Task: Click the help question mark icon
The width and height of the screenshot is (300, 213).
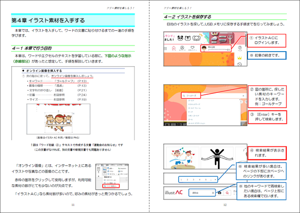Action: pos(240,48)
